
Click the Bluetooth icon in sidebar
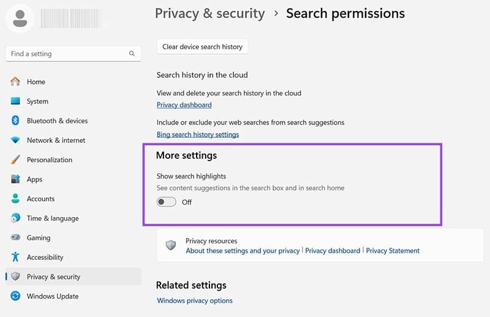[x=15, y=120]
